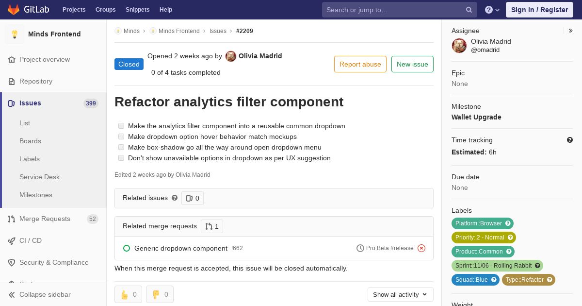Open the Generic dropdown component merge request
582x306 pixels.
point(180,248)
